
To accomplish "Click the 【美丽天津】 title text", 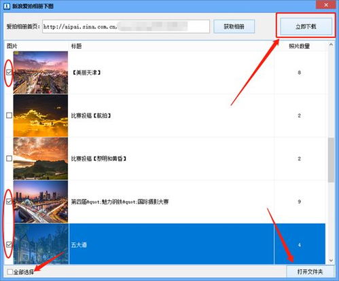I will (86, 73).
